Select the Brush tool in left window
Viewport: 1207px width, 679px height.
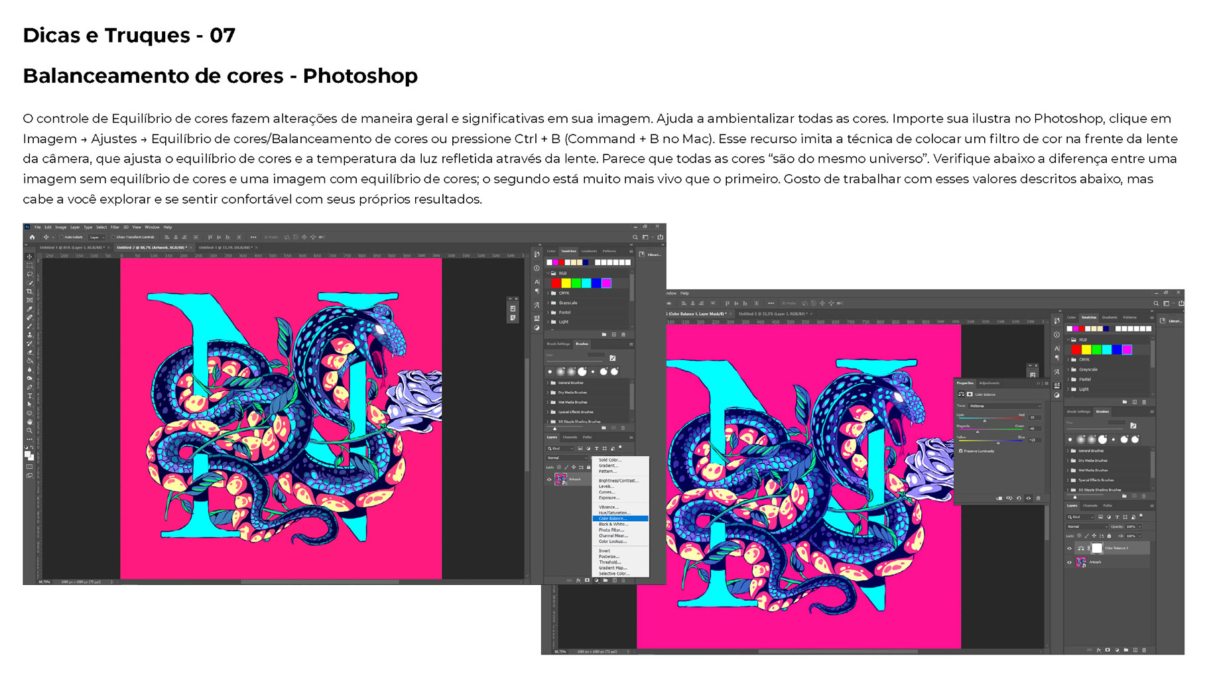[29, 326]
